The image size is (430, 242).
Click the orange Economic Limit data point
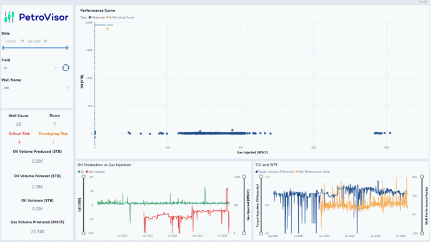pyautogui.click(x=107, y=29)
